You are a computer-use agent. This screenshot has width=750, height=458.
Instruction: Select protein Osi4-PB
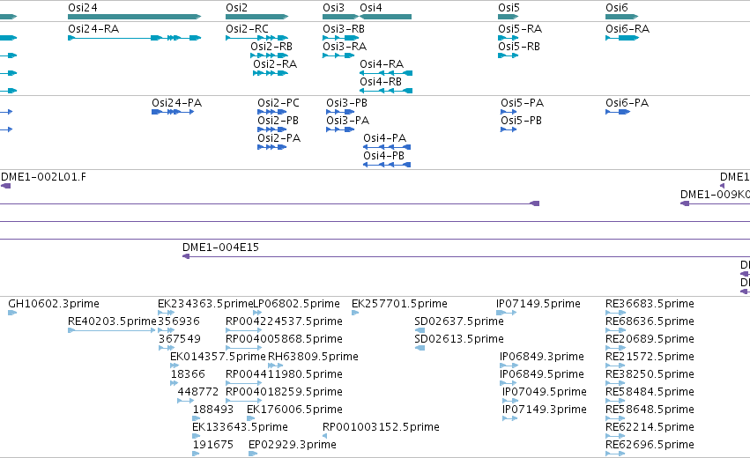tap(387, 165)
